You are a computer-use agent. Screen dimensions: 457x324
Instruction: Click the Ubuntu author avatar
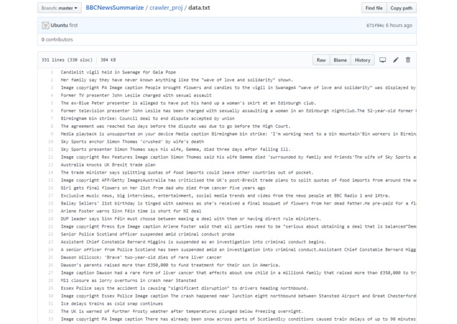coord(45,26)
